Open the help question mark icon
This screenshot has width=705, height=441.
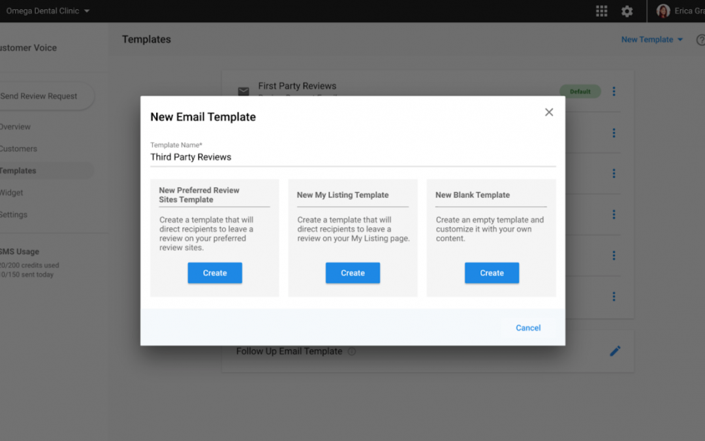[x=700, y=40]
